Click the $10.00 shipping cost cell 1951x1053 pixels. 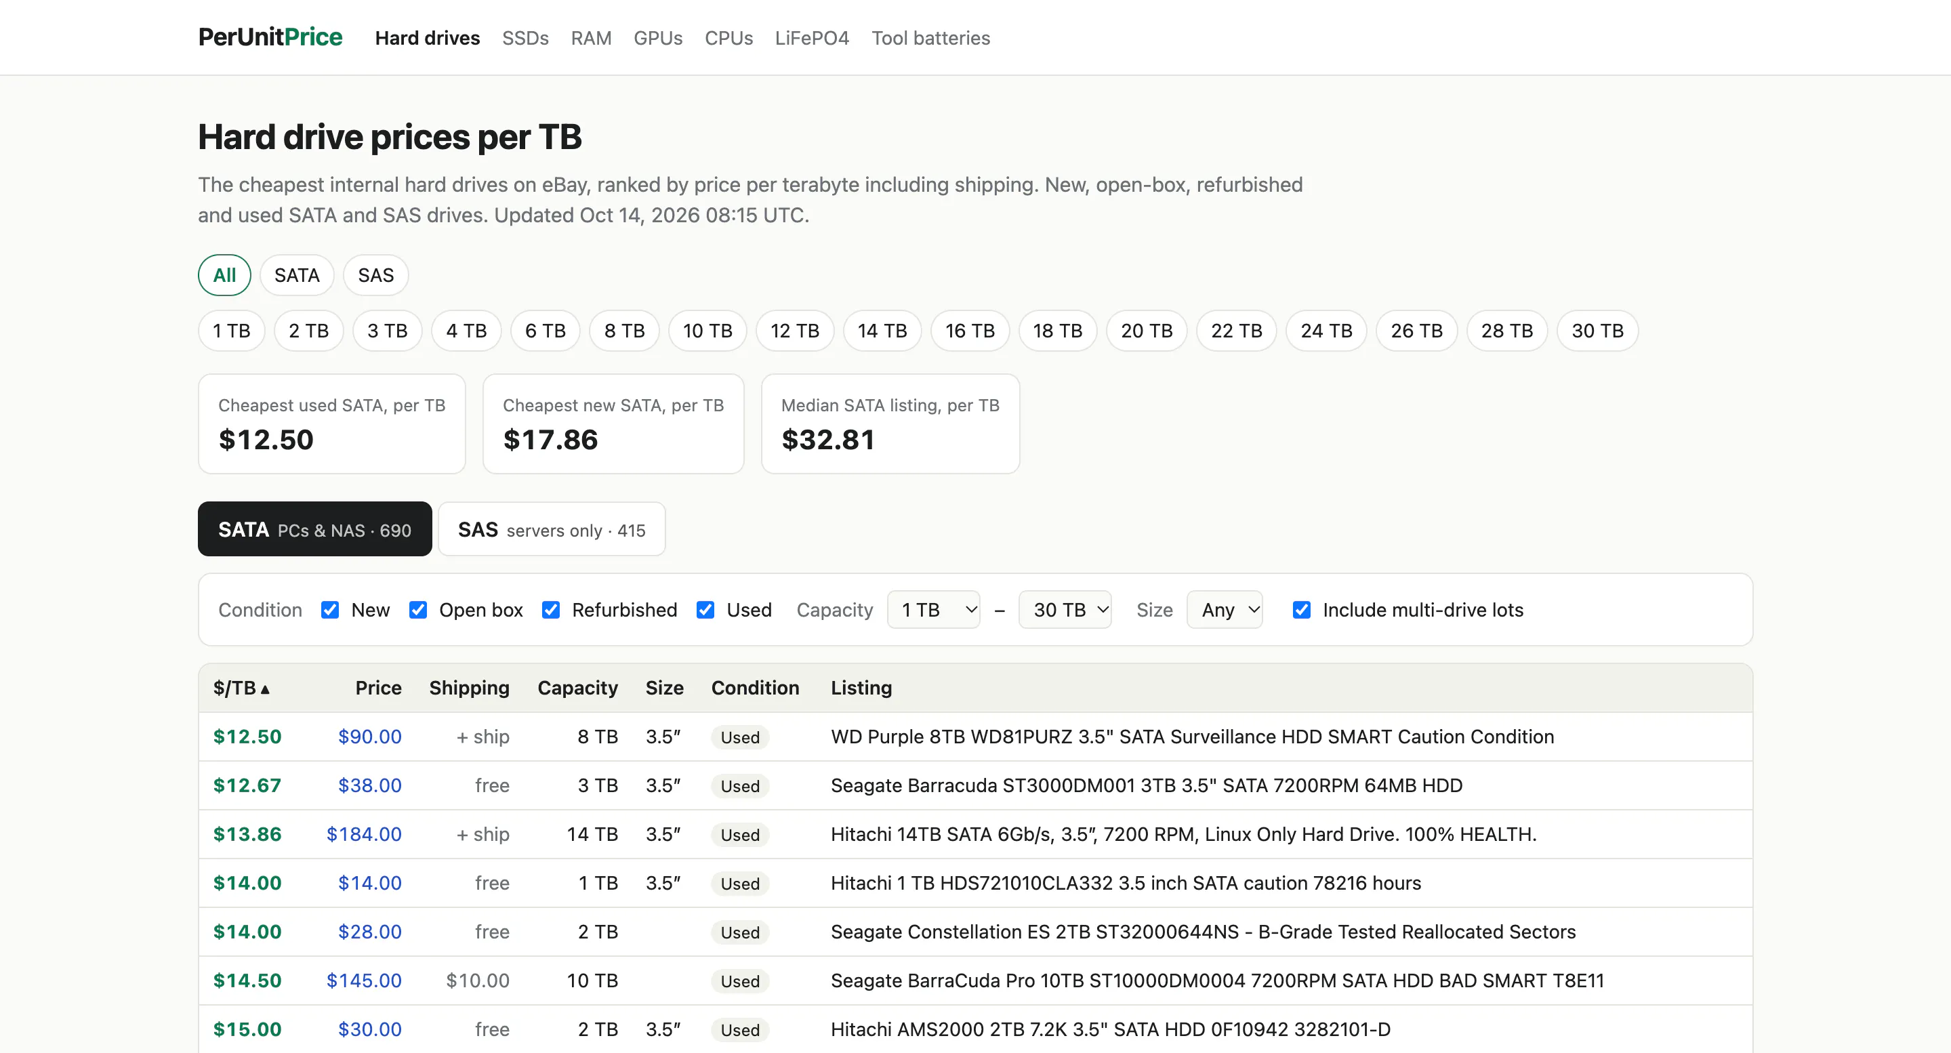click(x=477, y=980)
